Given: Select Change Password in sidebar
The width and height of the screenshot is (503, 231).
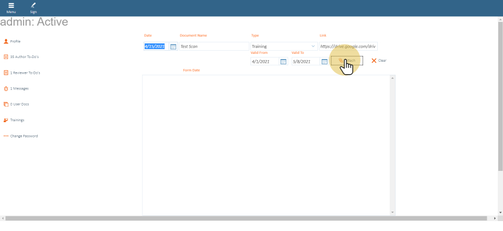Looking at the screenshot, I should (24, 136).
